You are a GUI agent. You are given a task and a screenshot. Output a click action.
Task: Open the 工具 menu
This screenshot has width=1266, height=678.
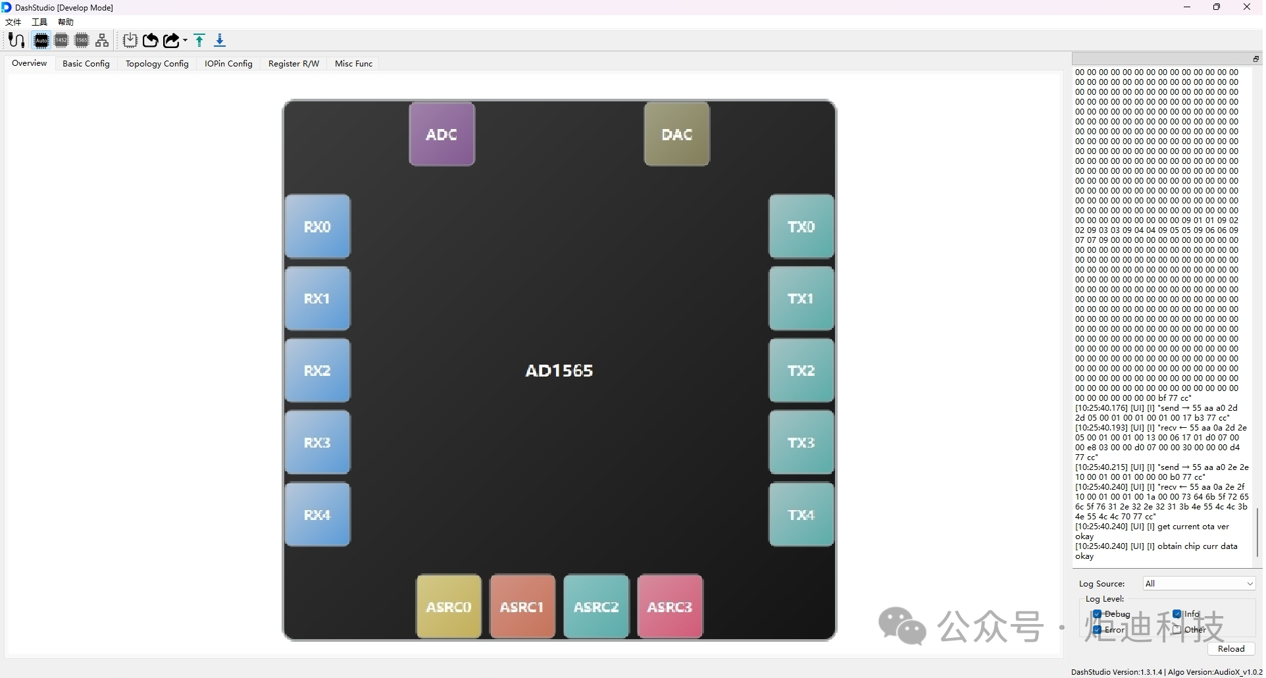click(39, 22)
